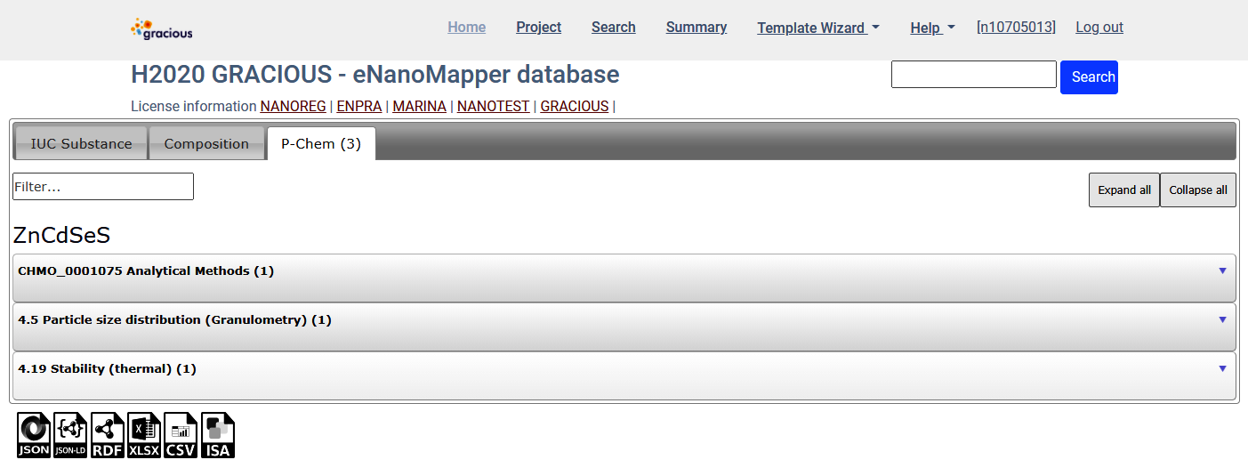1248x468 pixels.
Task: Open the Help dropdown menu
Action: (931, 28)
